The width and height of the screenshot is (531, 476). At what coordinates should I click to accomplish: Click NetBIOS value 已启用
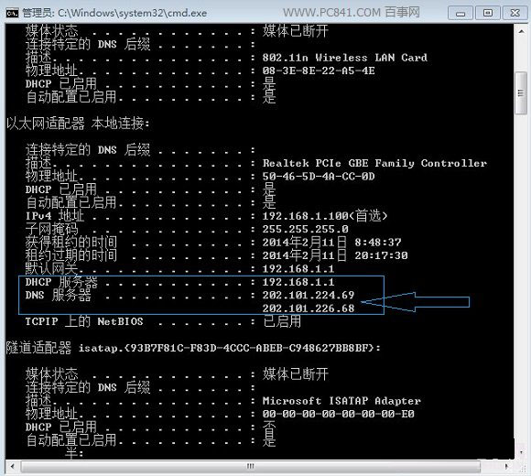[x=282, y=321]
